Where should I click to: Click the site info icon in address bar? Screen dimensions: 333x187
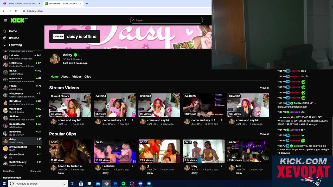(24, 11)
